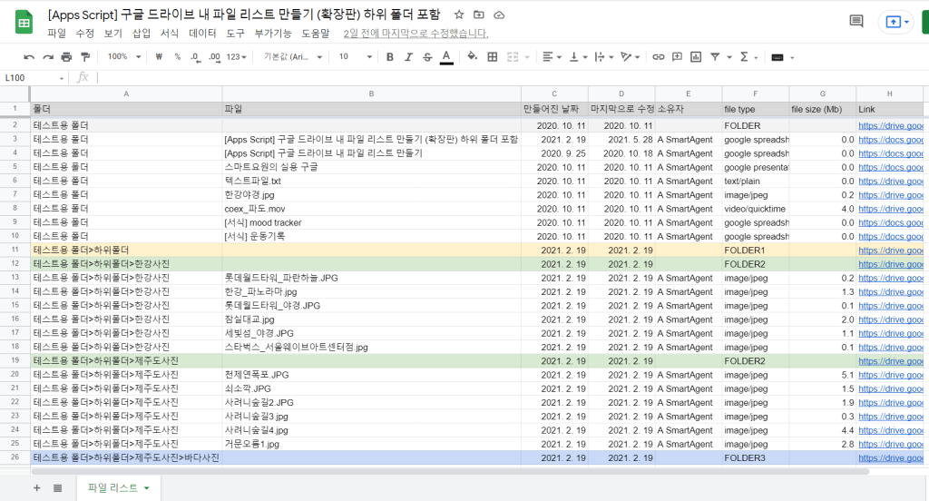The image size is (929, 501).
Task: Open the fill color paint bucket
Action: (x=471, y=56)
